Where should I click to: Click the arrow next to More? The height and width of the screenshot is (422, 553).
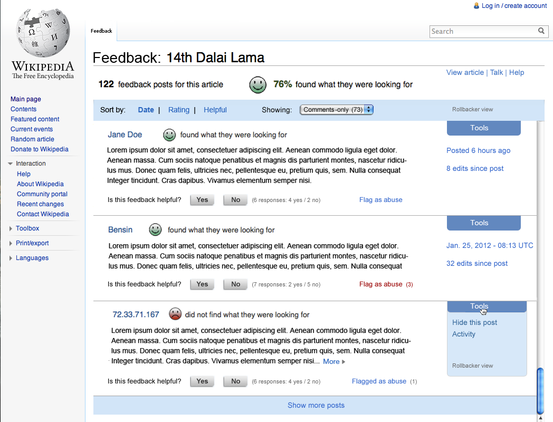[x=344, y=362]
